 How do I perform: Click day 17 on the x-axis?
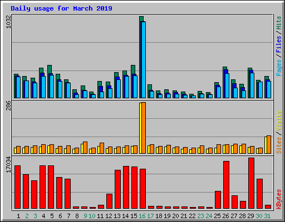pyautogui.click(x=150, y=216)
